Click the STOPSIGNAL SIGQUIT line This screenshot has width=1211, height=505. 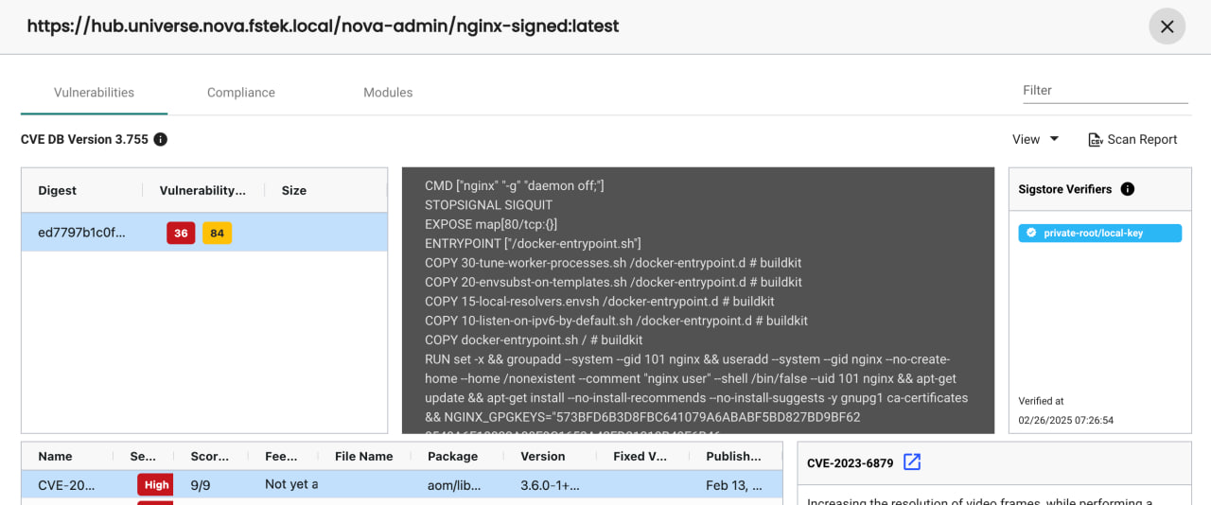coord(488,205)
